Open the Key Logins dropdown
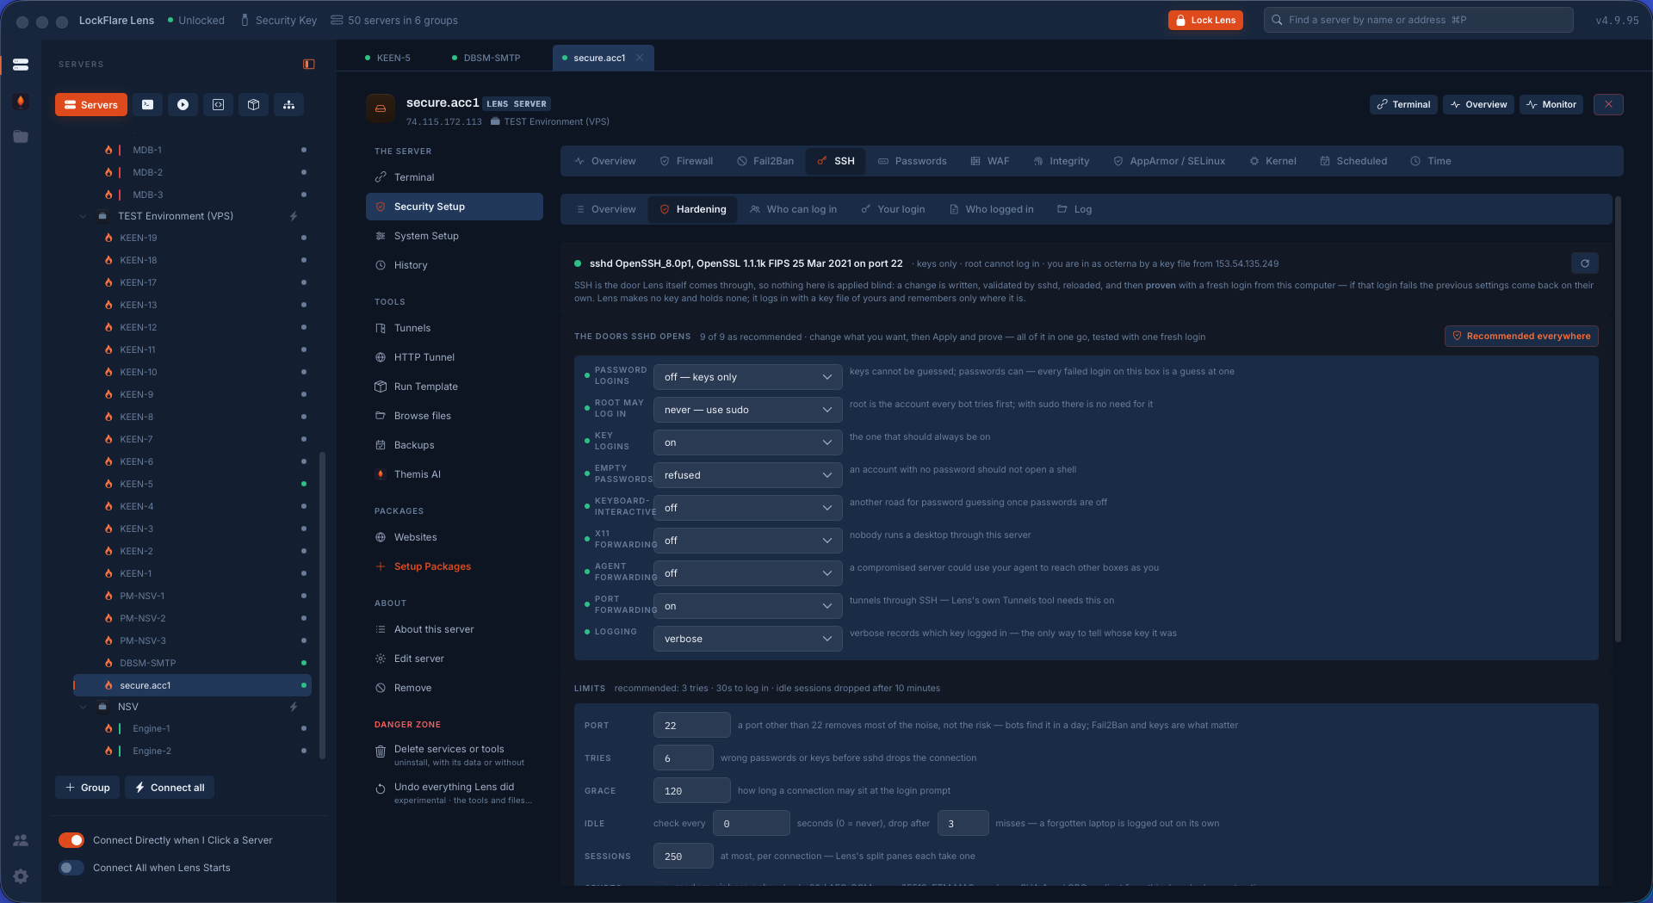1653x903 pixels. (747, 442)
